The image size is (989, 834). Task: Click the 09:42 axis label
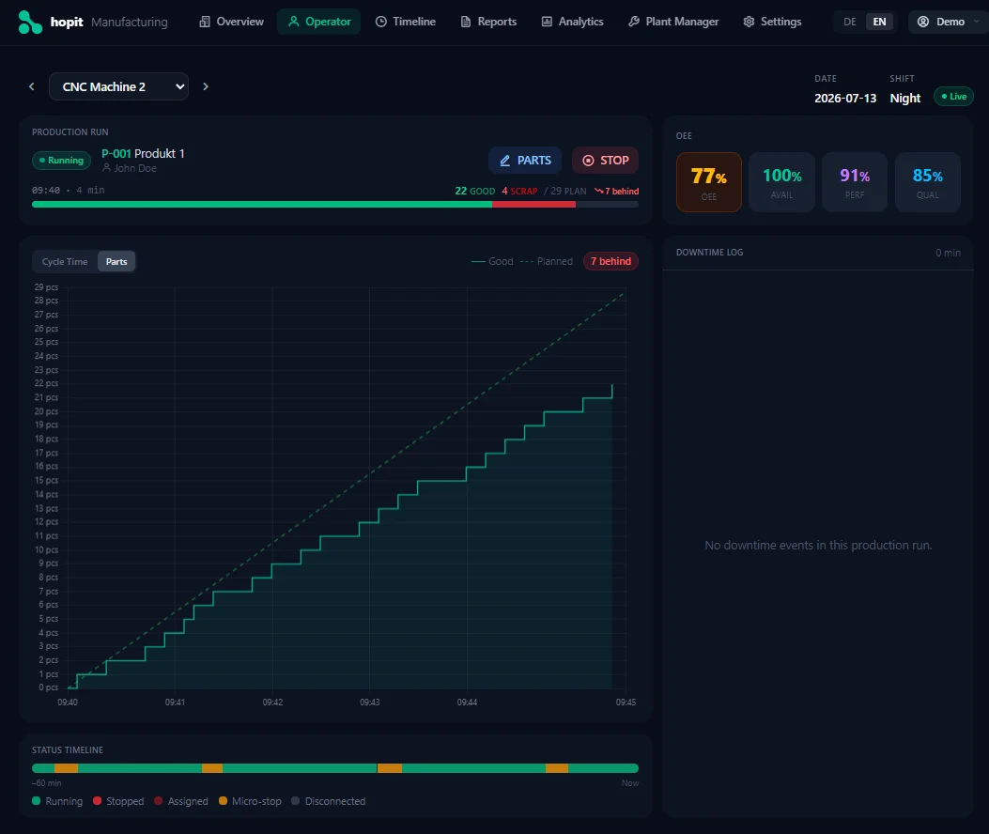(x=272, y=703)
